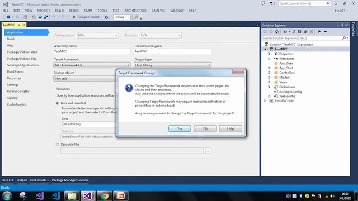
Task: Open the Error List bottom tab
Action: (x=7, y=180)
